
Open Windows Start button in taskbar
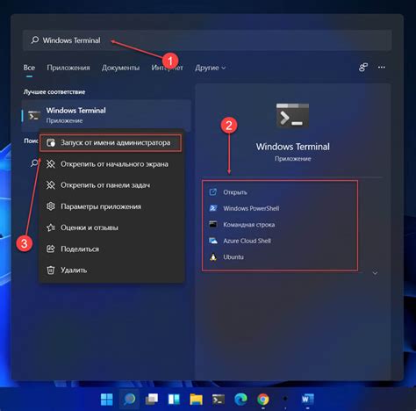(107, 399)
